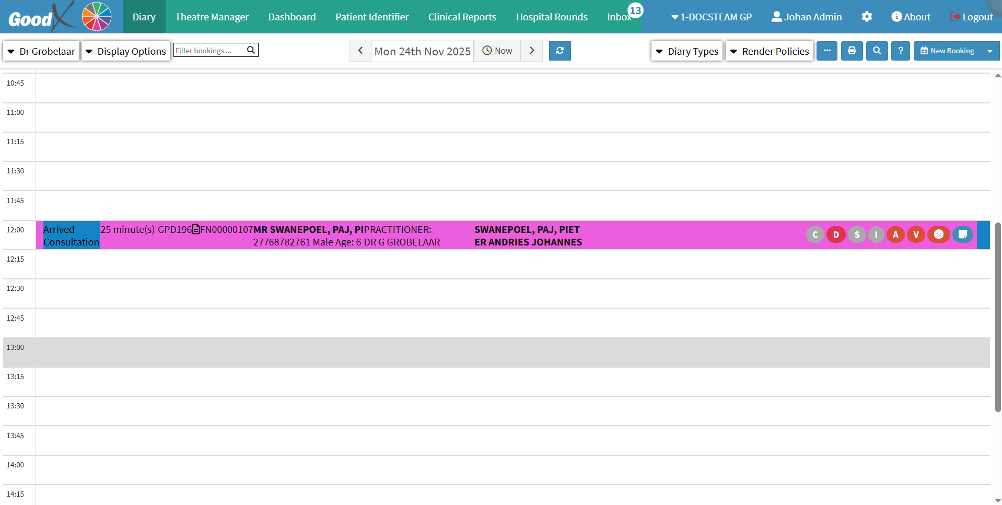Image resolution: width=1002 pixels, height=505 pixels.
Task: Click the refresh diary icon
Action: click(560, 51)
